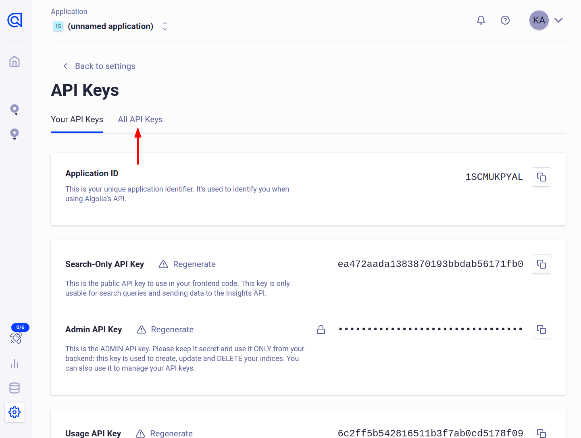Open the Search product pin icon
Viewport: 581px width, 438px height.
pyautogui.click(x=15, y=110)
